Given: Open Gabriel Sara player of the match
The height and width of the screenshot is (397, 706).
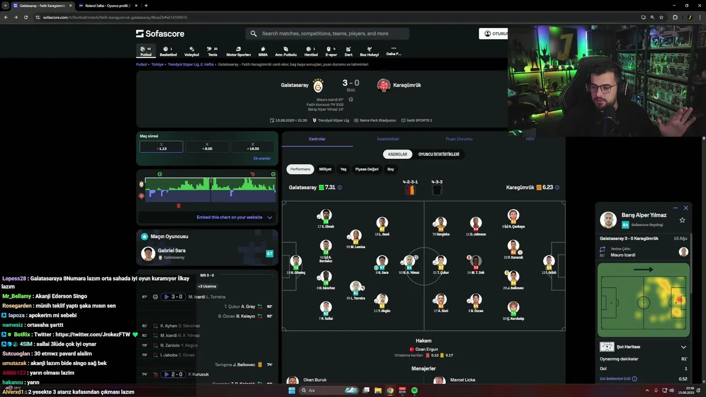Looking at the screenshot, I should click(x=207, y=254).
